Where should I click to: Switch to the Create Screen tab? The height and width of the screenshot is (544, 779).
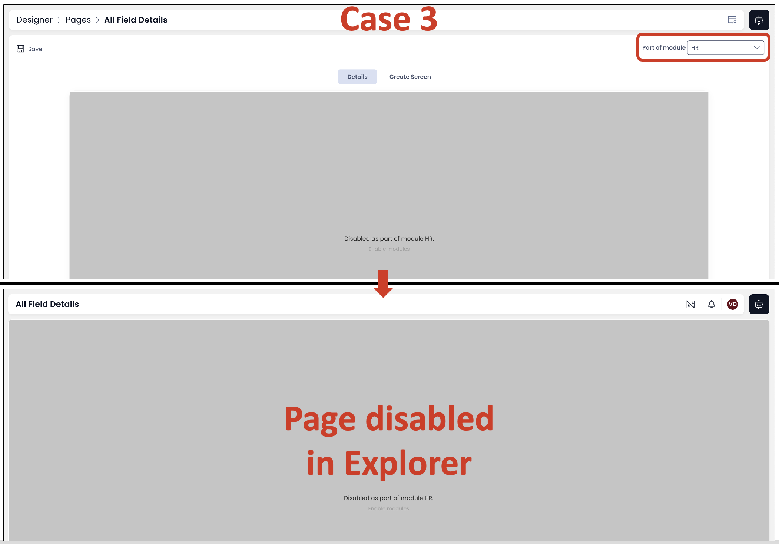[410, 76]
